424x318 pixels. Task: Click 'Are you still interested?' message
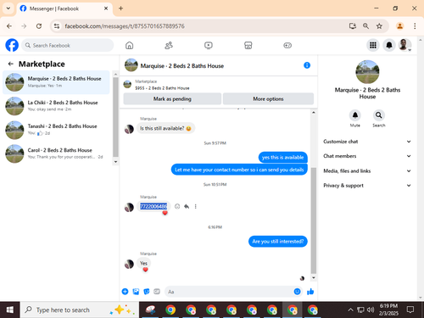coord(278,242)
